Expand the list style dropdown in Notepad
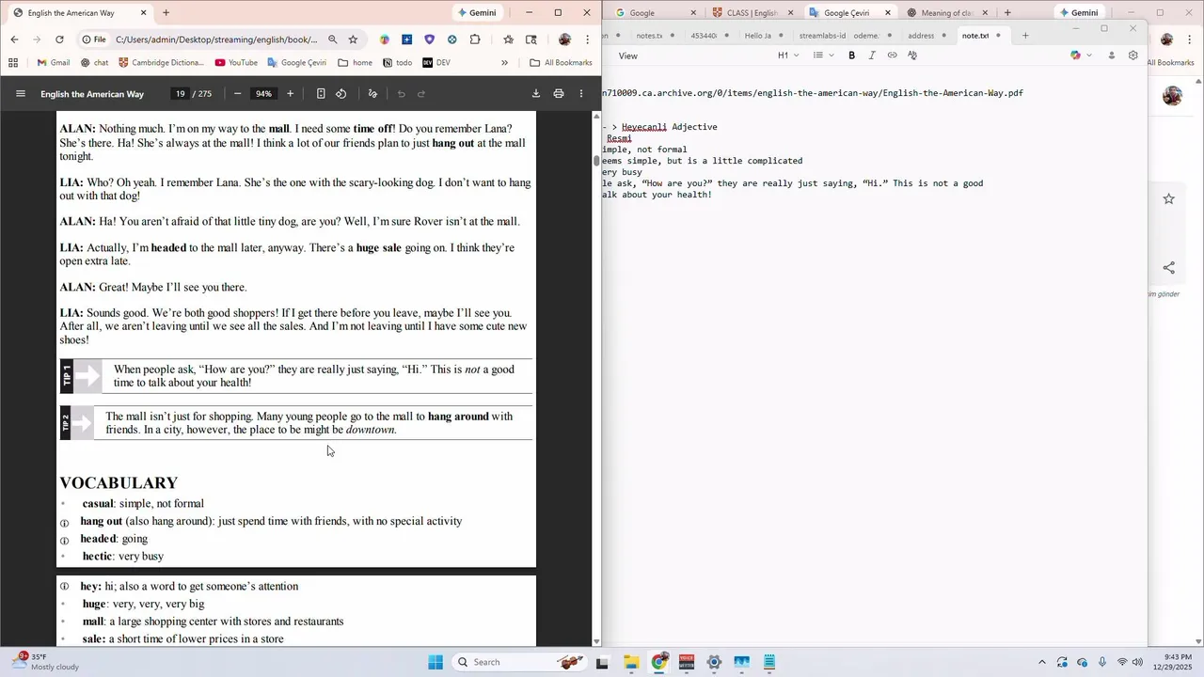This screenshot has width=1204, height=677. coord(824,55)
